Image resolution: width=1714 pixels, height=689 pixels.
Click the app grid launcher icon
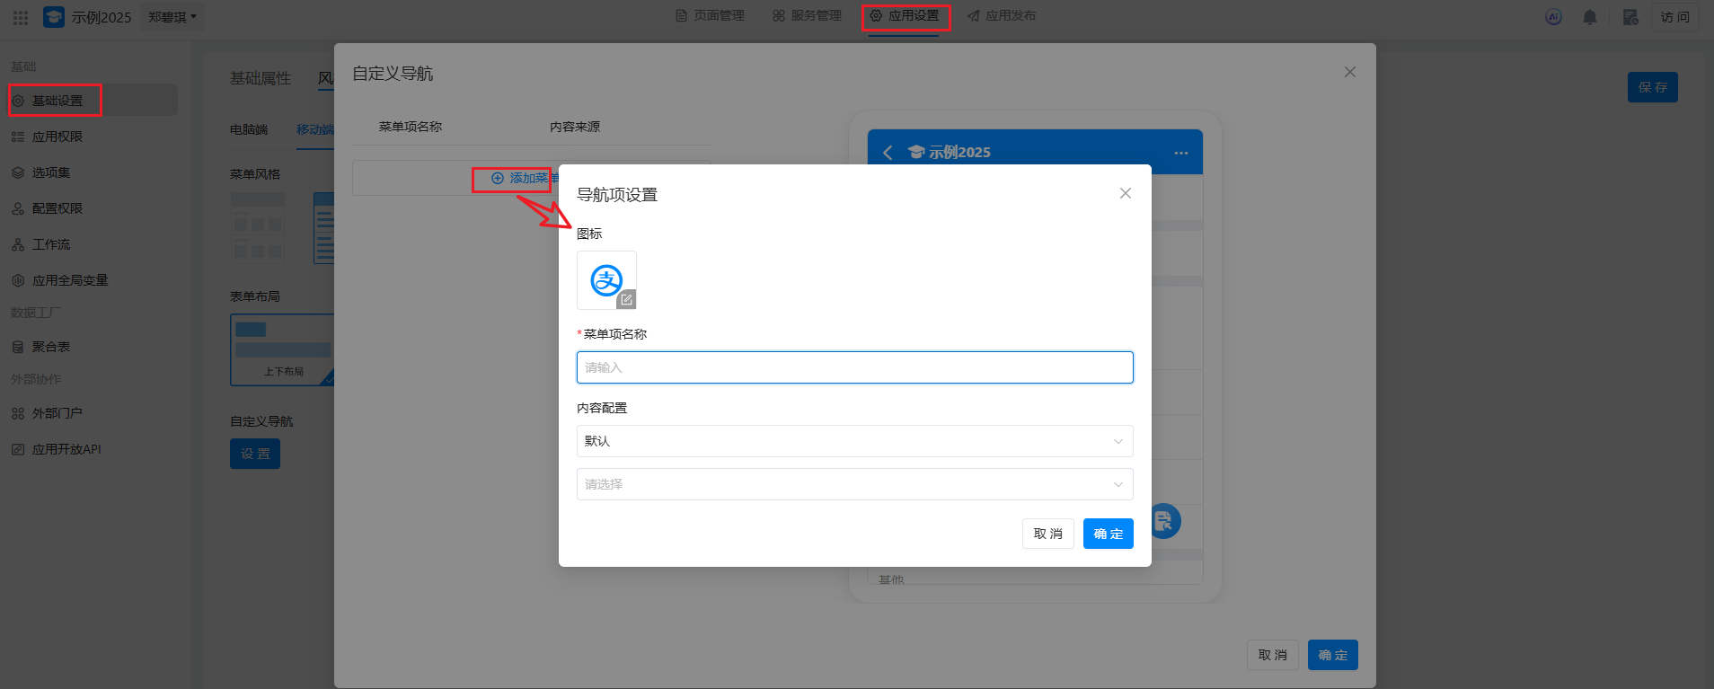(21, 17)
